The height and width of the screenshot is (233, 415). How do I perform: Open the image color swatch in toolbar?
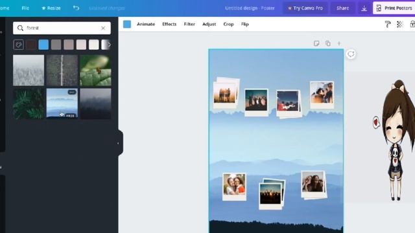click(x=127, y=25)
